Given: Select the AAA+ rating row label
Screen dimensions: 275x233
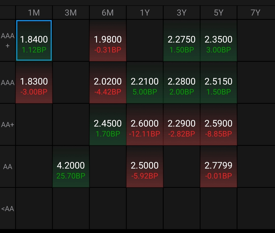Looking at the screenshot, I should click(x=8, y=41).
